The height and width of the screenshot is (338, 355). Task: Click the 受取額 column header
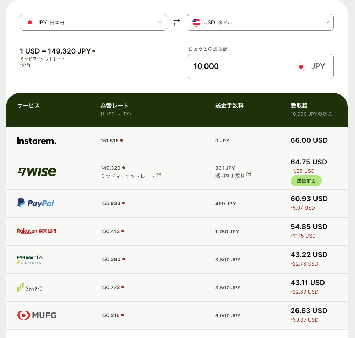[x=299, y=106]
